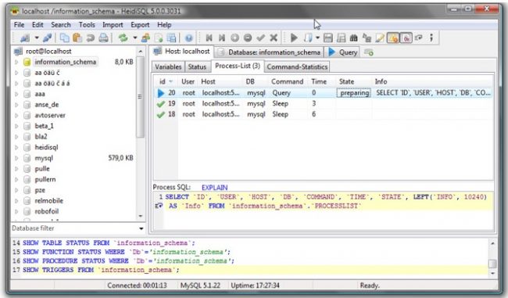
Task: Toggle the binary as hex (0x) button
Action: pos(406,38)
